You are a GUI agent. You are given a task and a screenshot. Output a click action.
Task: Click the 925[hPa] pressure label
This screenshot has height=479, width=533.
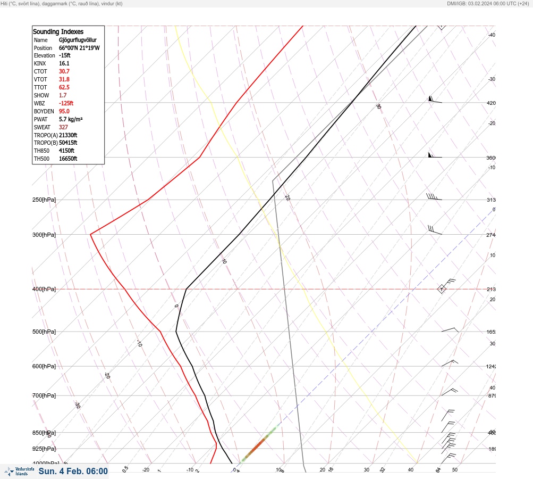click(x=44, y=449)
